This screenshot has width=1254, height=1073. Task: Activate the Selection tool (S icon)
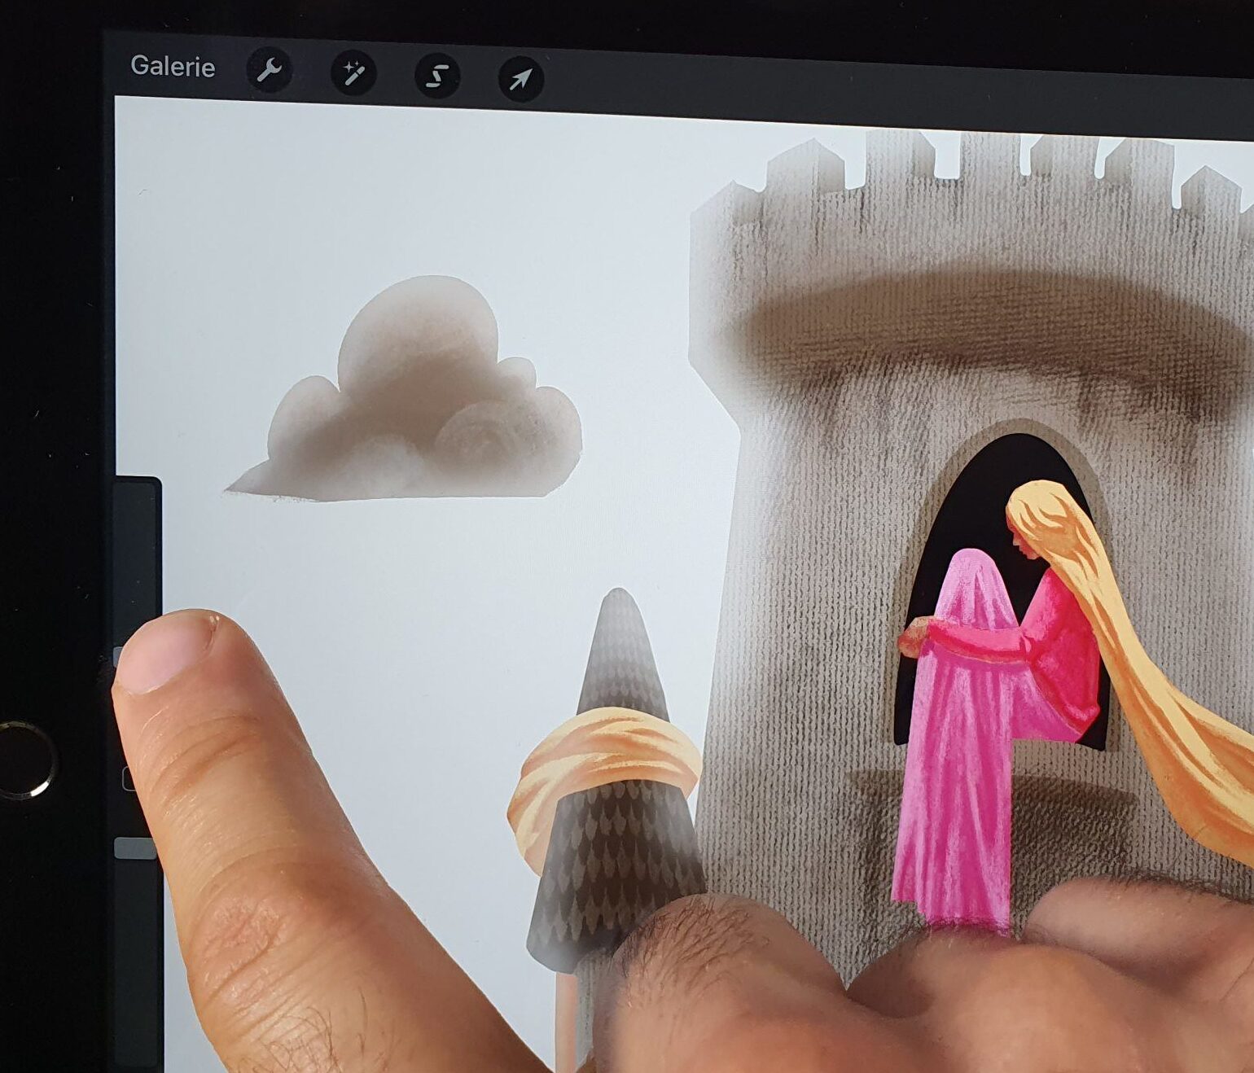pos(437,77)
